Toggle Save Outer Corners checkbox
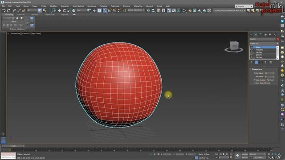This screenshot has width=285, height=160. pyautogui.click(x=254, y=83)
